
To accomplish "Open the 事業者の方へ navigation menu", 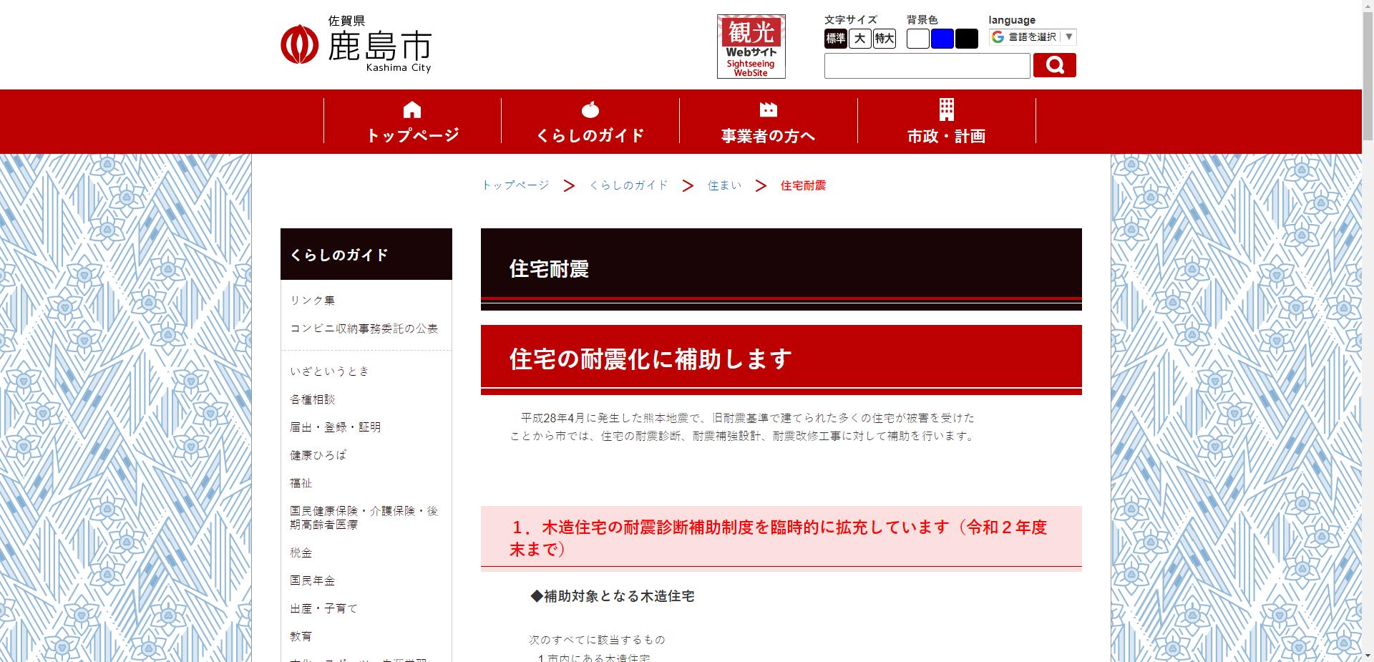I will [768, 135].
